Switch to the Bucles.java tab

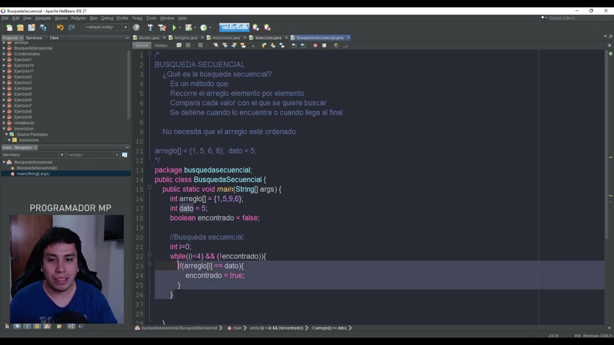(149, 38)
